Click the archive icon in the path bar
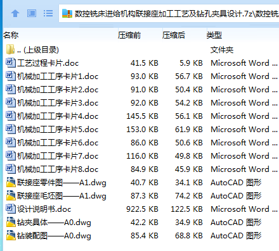This screenshot has height=251, width=279. pos(67,13)
